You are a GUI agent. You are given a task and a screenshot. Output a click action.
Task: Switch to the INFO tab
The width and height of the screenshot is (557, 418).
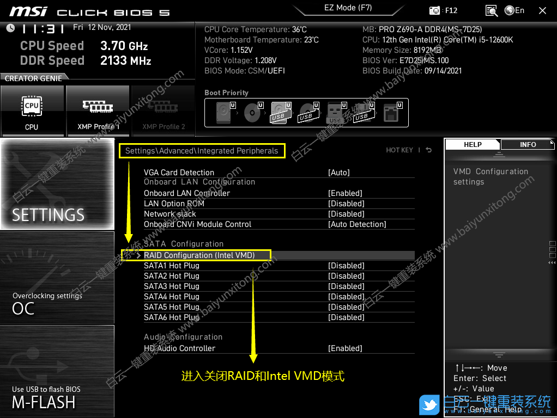[527, 144]
